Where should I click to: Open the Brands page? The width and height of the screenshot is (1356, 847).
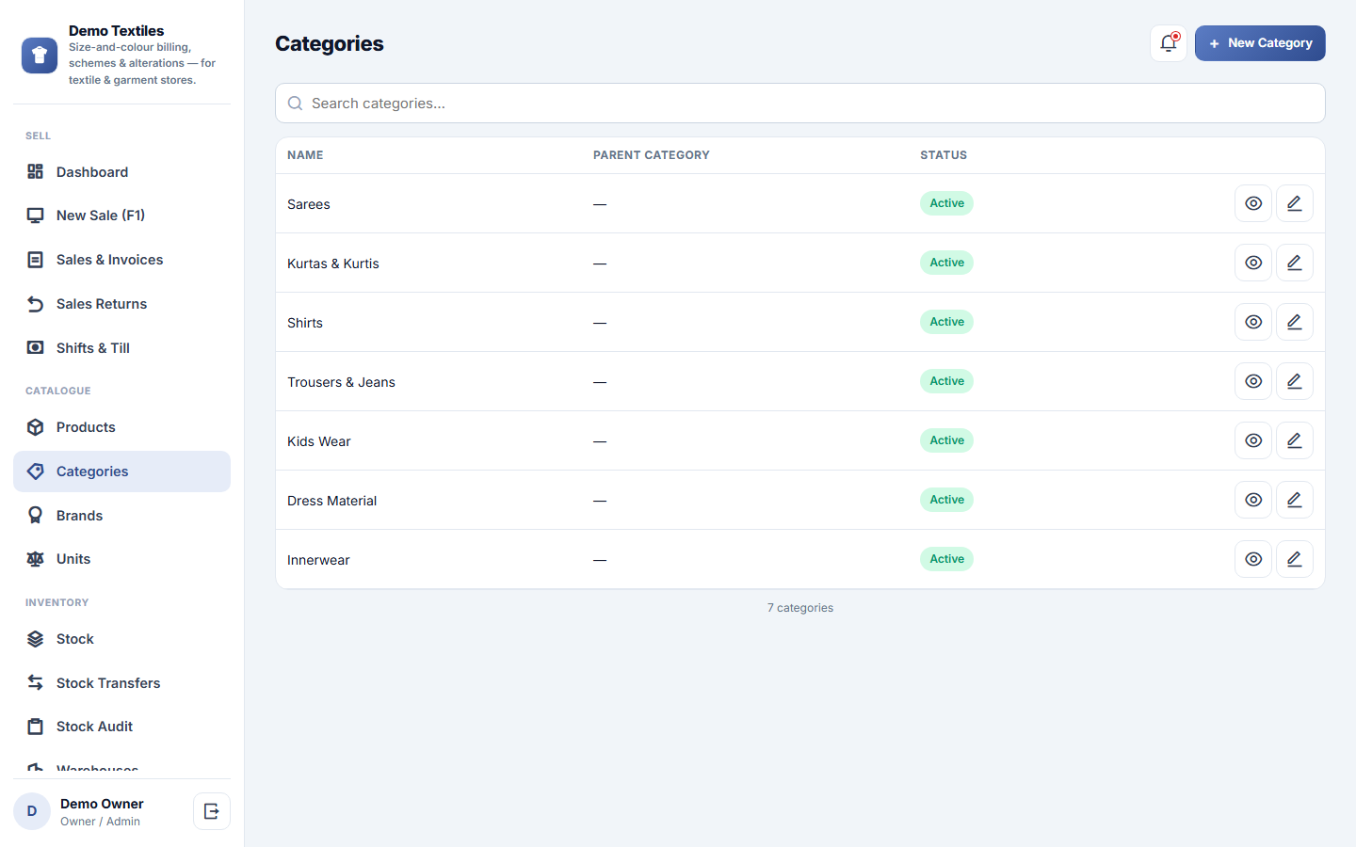[121, 516]
